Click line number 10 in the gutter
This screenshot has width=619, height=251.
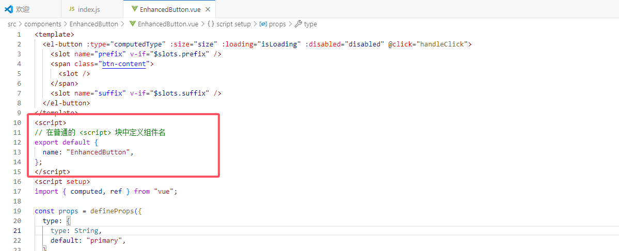coord(17,123)
